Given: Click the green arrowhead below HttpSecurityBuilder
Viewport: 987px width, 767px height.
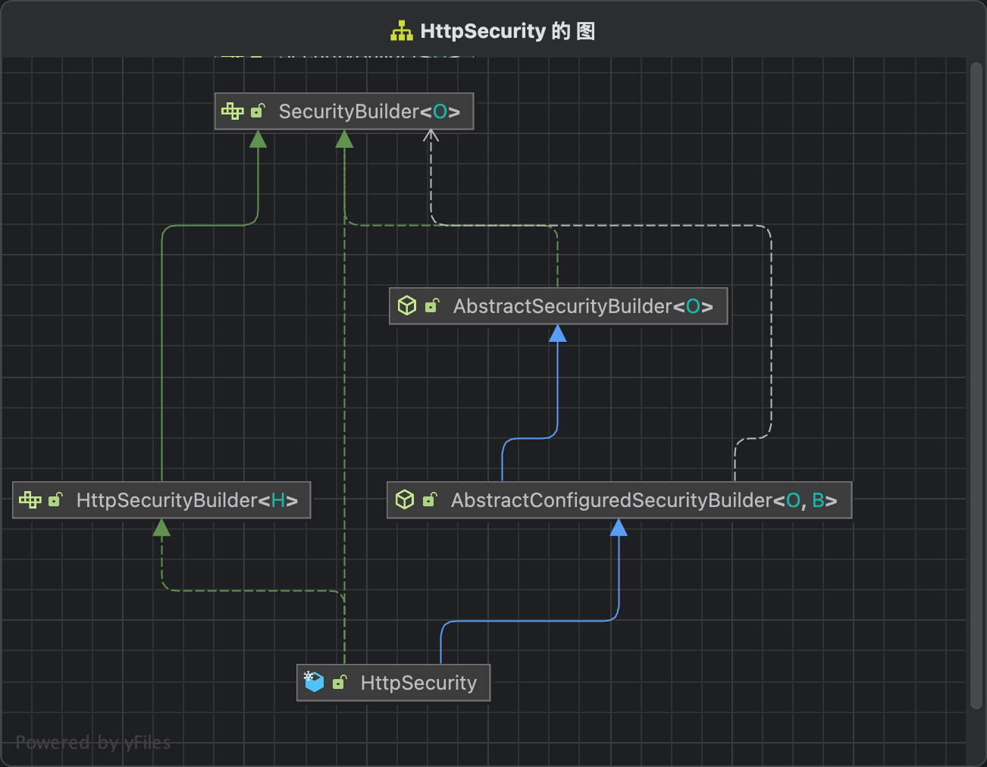Looking at the screenshot, I should coord(161,528).
